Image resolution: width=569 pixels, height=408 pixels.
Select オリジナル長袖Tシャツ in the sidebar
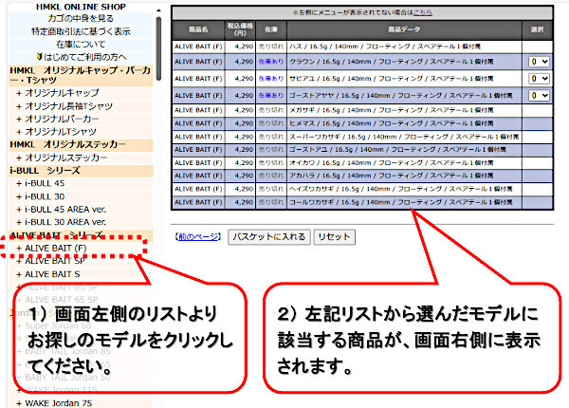69,106
